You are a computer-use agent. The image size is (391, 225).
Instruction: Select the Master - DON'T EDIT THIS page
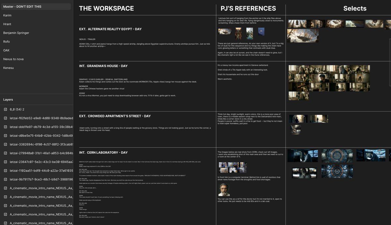pyautogui.click(x=22, y=7)
